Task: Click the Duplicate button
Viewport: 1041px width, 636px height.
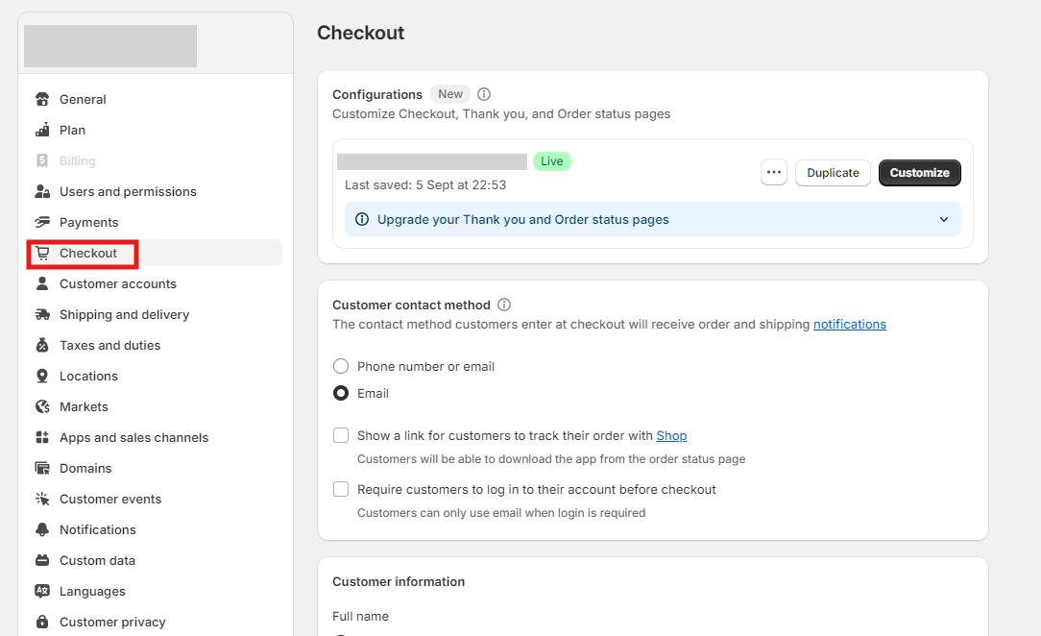Action: pyautogui.click(x=833, y=173)
